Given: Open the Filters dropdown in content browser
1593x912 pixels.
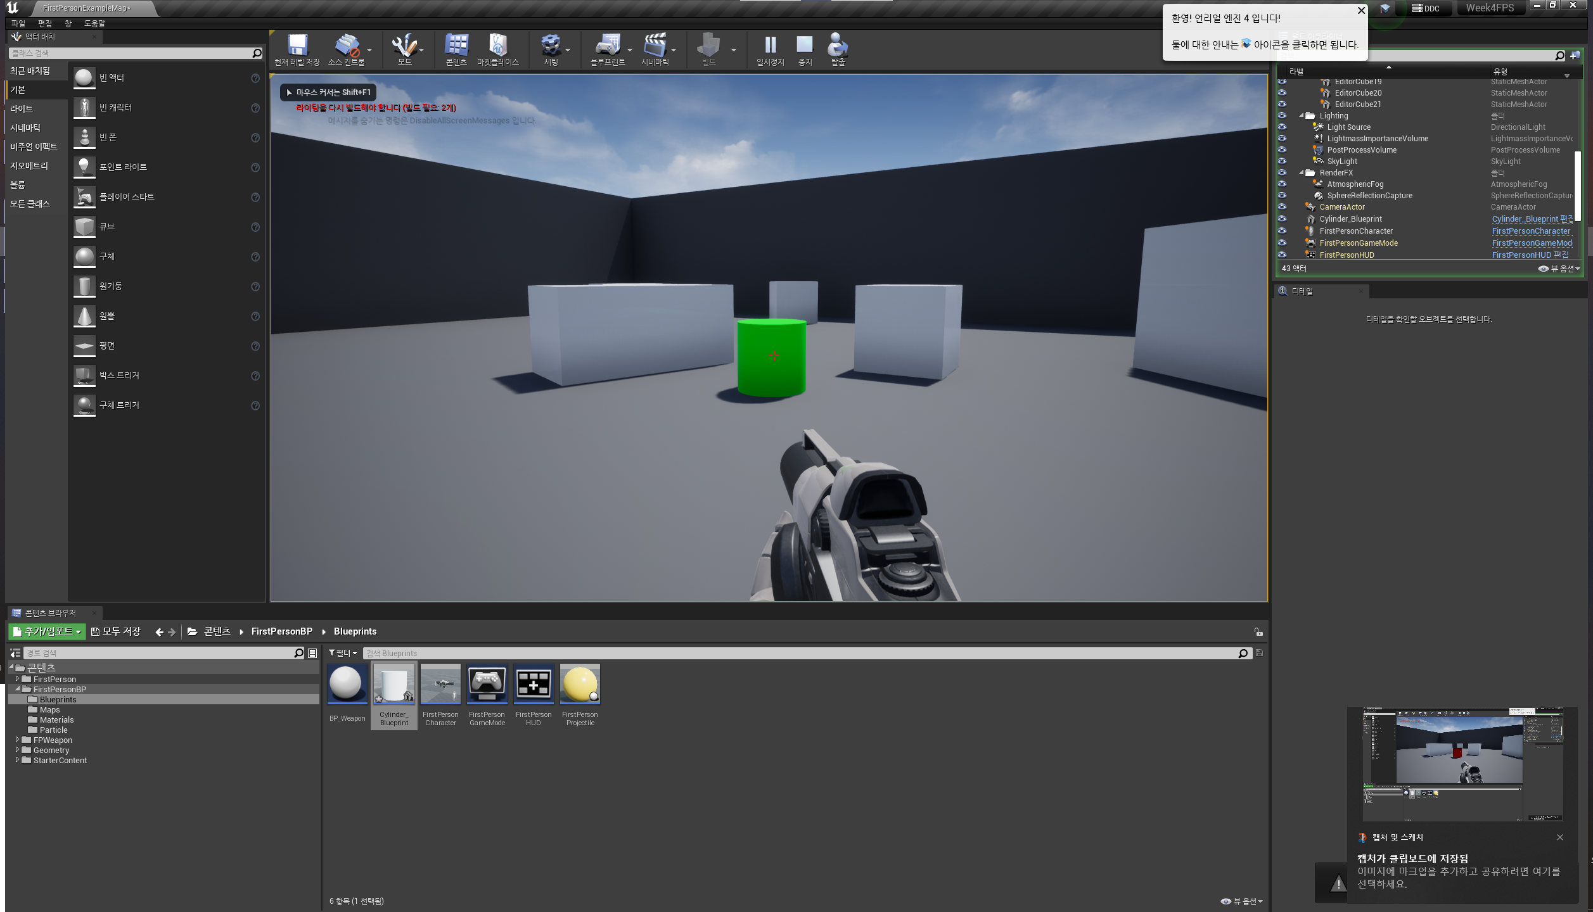Looking at the screenshot, I should (x=343, y=653).
